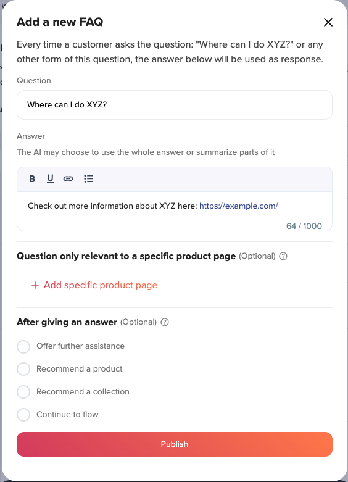Publish the new FAQ

pos(174,444)
